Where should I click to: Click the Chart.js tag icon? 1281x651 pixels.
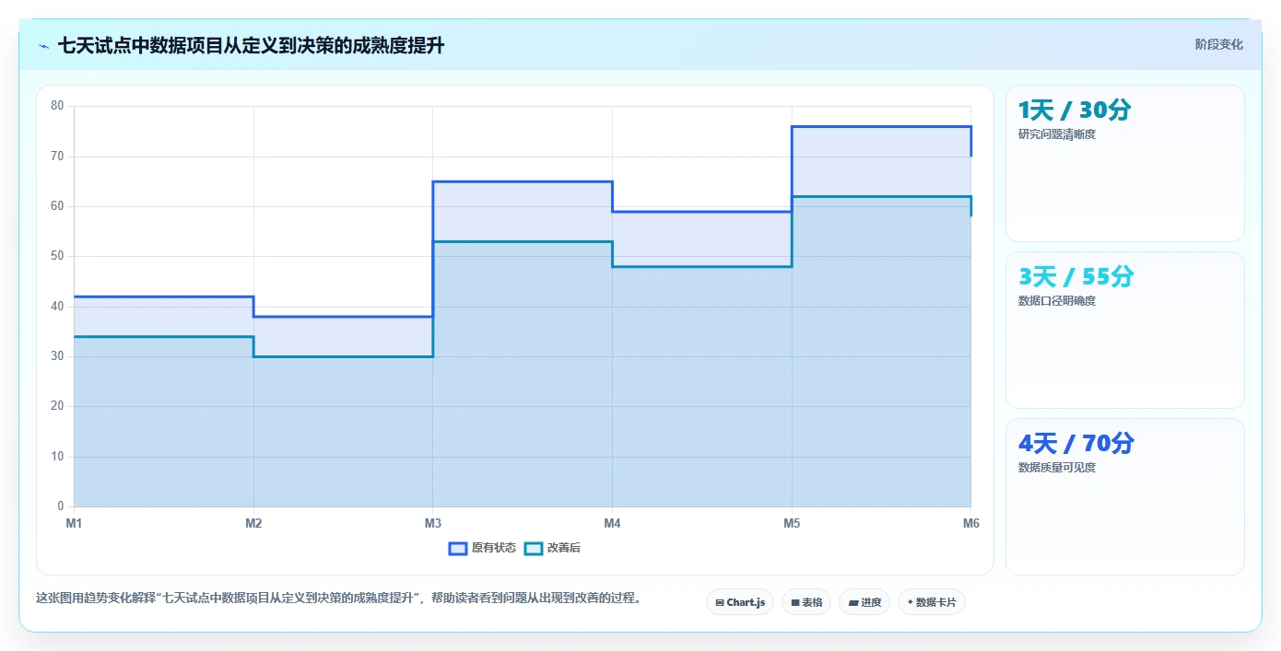click(x=720, y=603)
